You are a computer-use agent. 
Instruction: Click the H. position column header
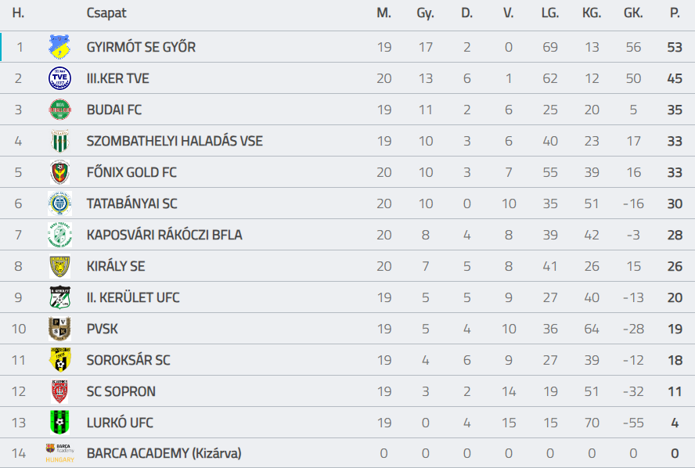coord(19,13)
